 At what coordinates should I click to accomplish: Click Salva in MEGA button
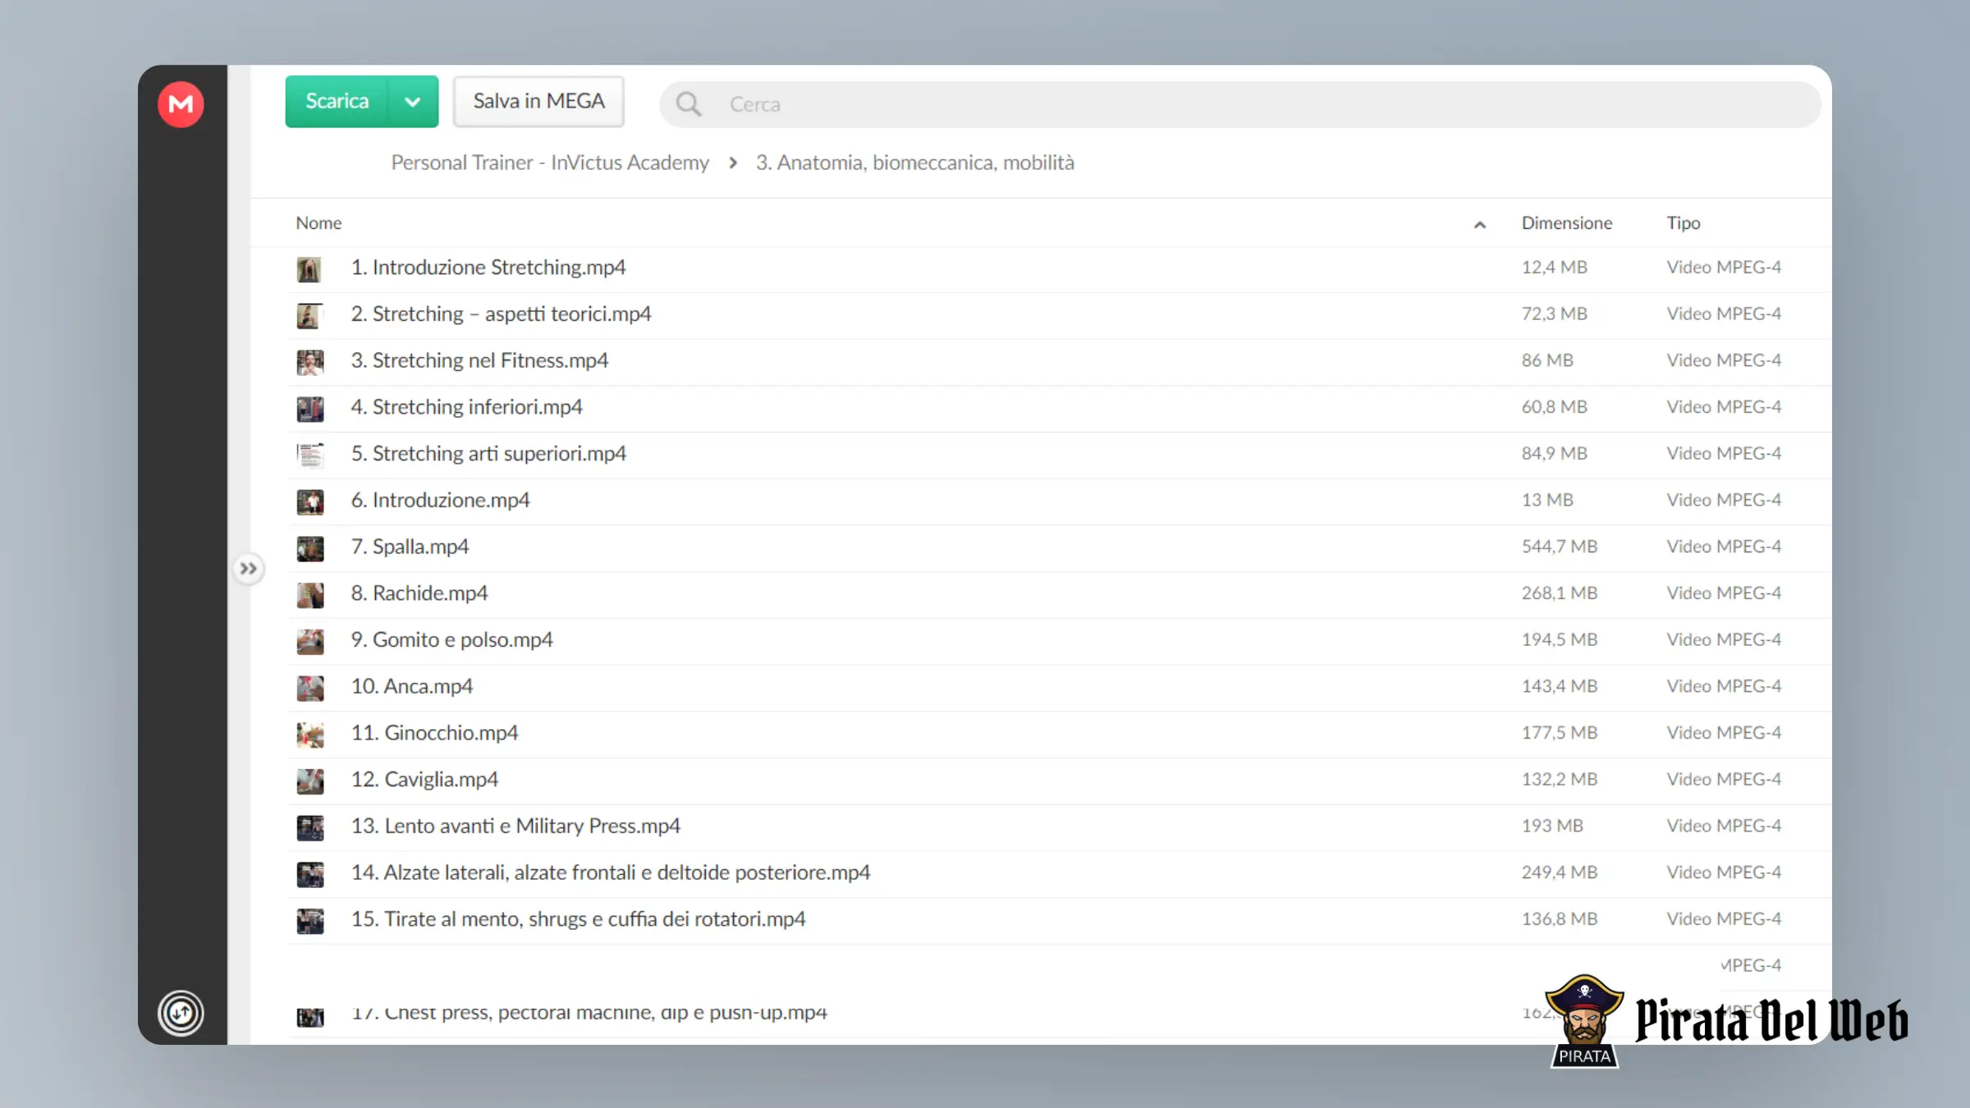click(x=538, y=101)
